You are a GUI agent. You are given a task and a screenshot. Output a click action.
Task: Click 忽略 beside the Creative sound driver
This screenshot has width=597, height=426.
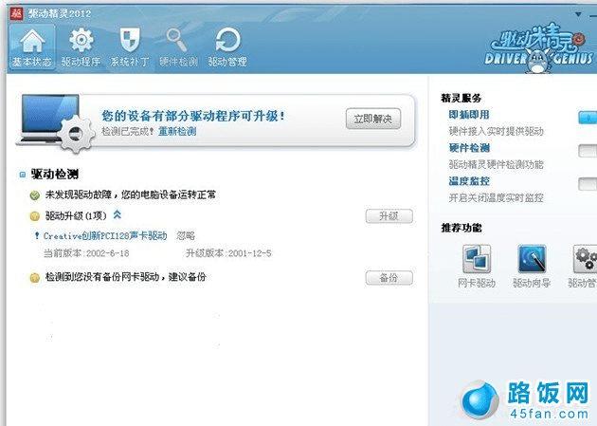[x=186, y=236]
